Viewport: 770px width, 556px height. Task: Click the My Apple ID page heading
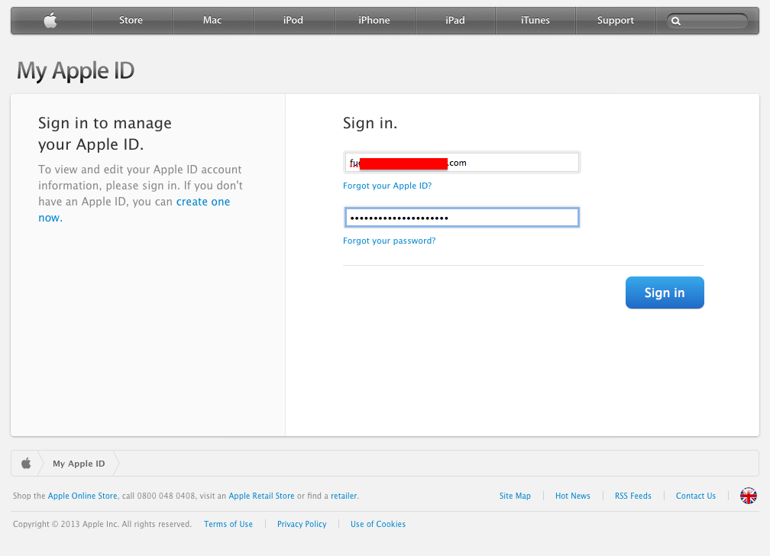tap(75, 71)
